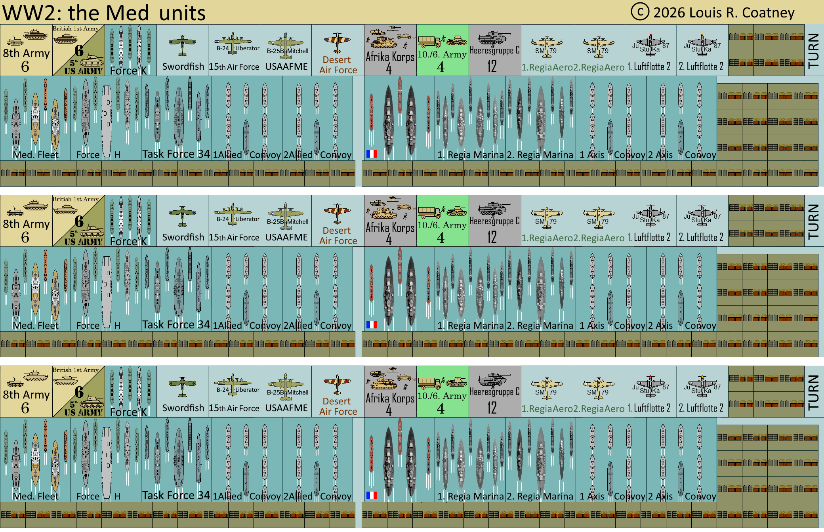Screen dimensions: 824x532
Task: Click the top-row 1. Luftflotte 2 Stuka counter
Action: point(650,50)
